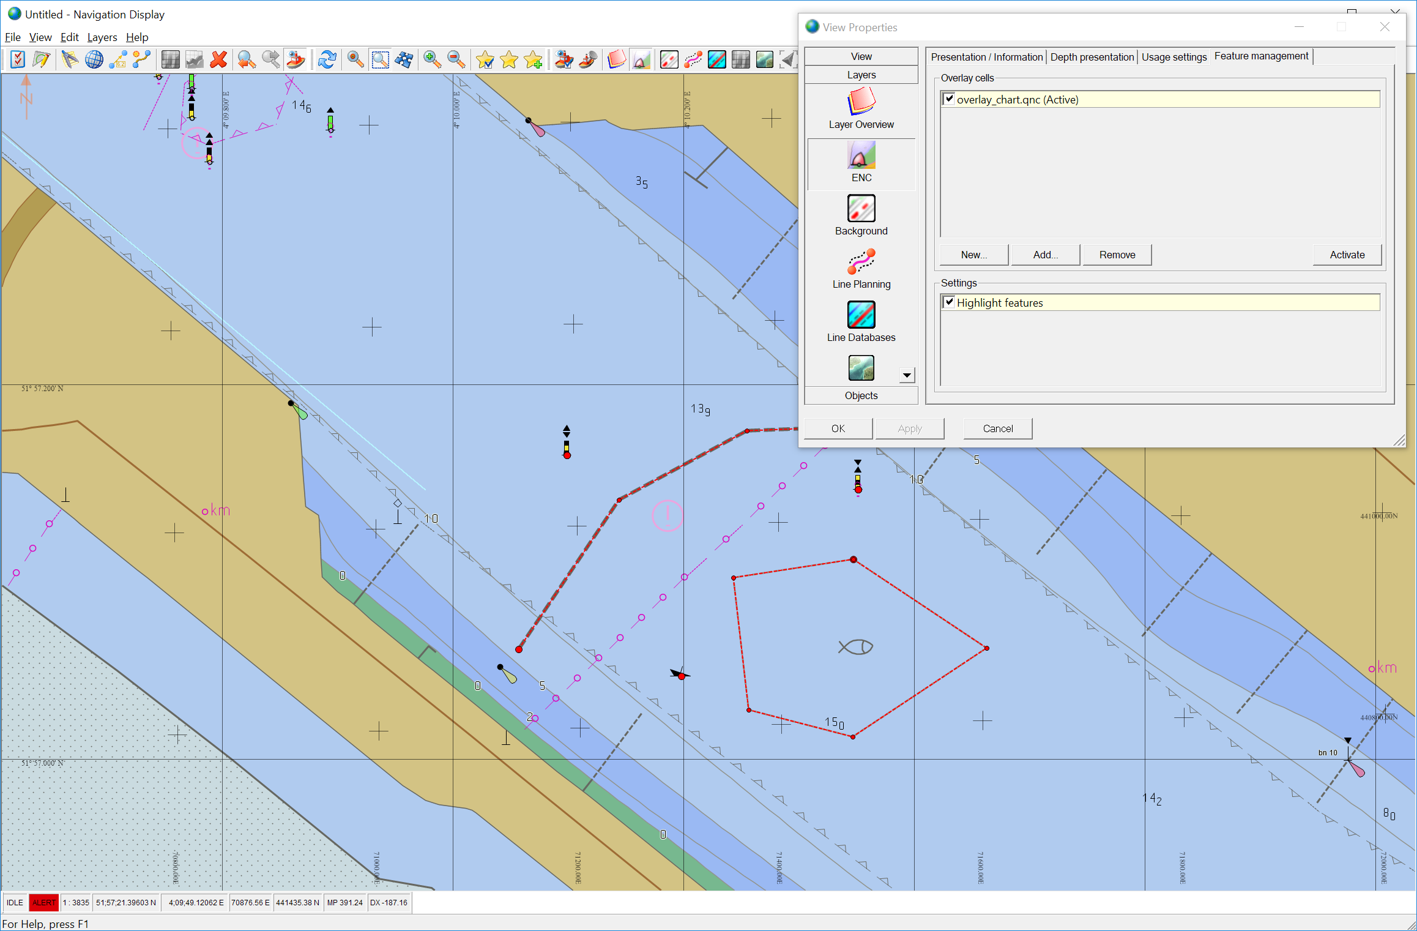Click the red X delete toolbar icon
The width and height of the screenshot is (1417, 931).
point(218,59)
